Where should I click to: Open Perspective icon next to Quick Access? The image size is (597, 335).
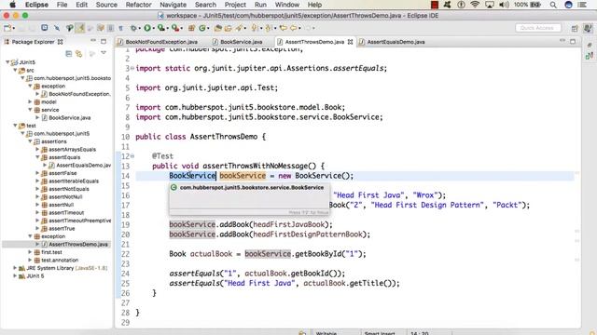tap(575, 28)
